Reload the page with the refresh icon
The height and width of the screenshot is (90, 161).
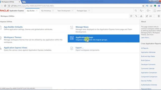tap(5, 6)
